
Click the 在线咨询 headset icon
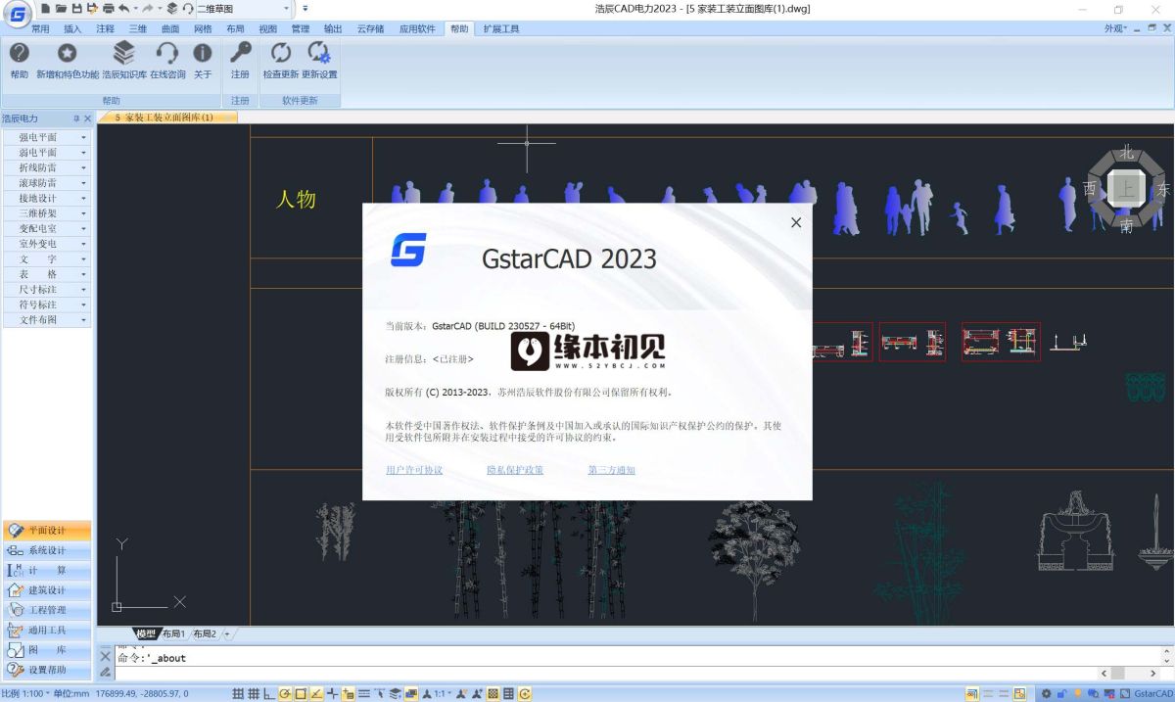click(x=167, y=53)
